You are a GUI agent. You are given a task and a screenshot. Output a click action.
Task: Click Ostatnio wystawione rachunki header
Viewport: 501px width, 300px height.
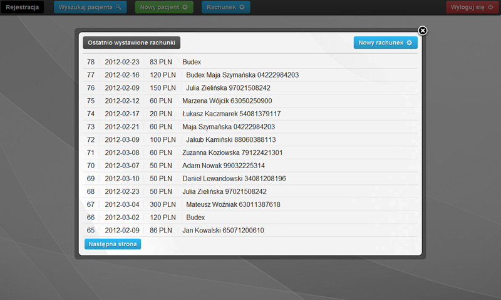point(132,42)
